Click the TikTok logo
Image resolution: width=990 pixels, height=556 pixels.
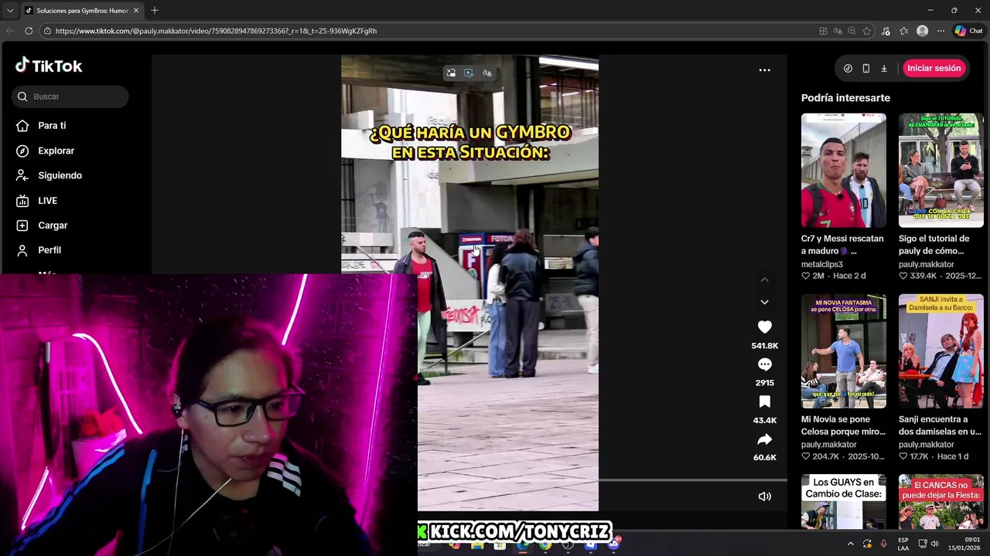click(49, 66)
